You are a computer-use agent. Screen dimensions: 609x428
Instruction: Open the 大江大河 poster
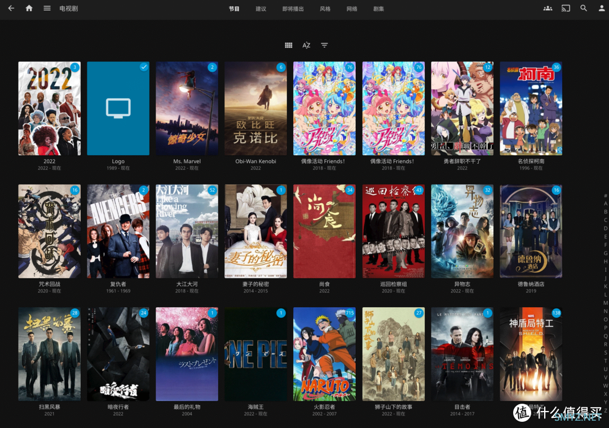pos(187,232)
